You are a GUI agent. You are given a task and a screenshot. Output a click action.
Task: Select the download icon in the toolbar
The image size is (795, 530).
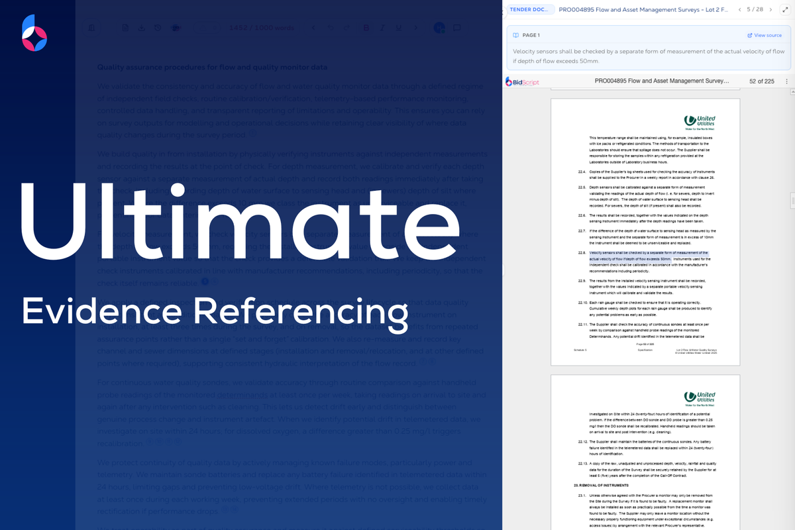(x=141, y=28)
